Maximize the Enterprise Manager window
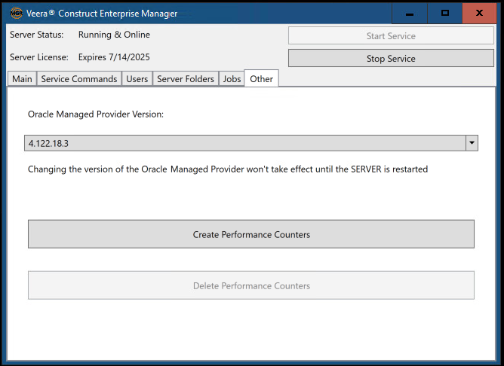 coord(445,13)
